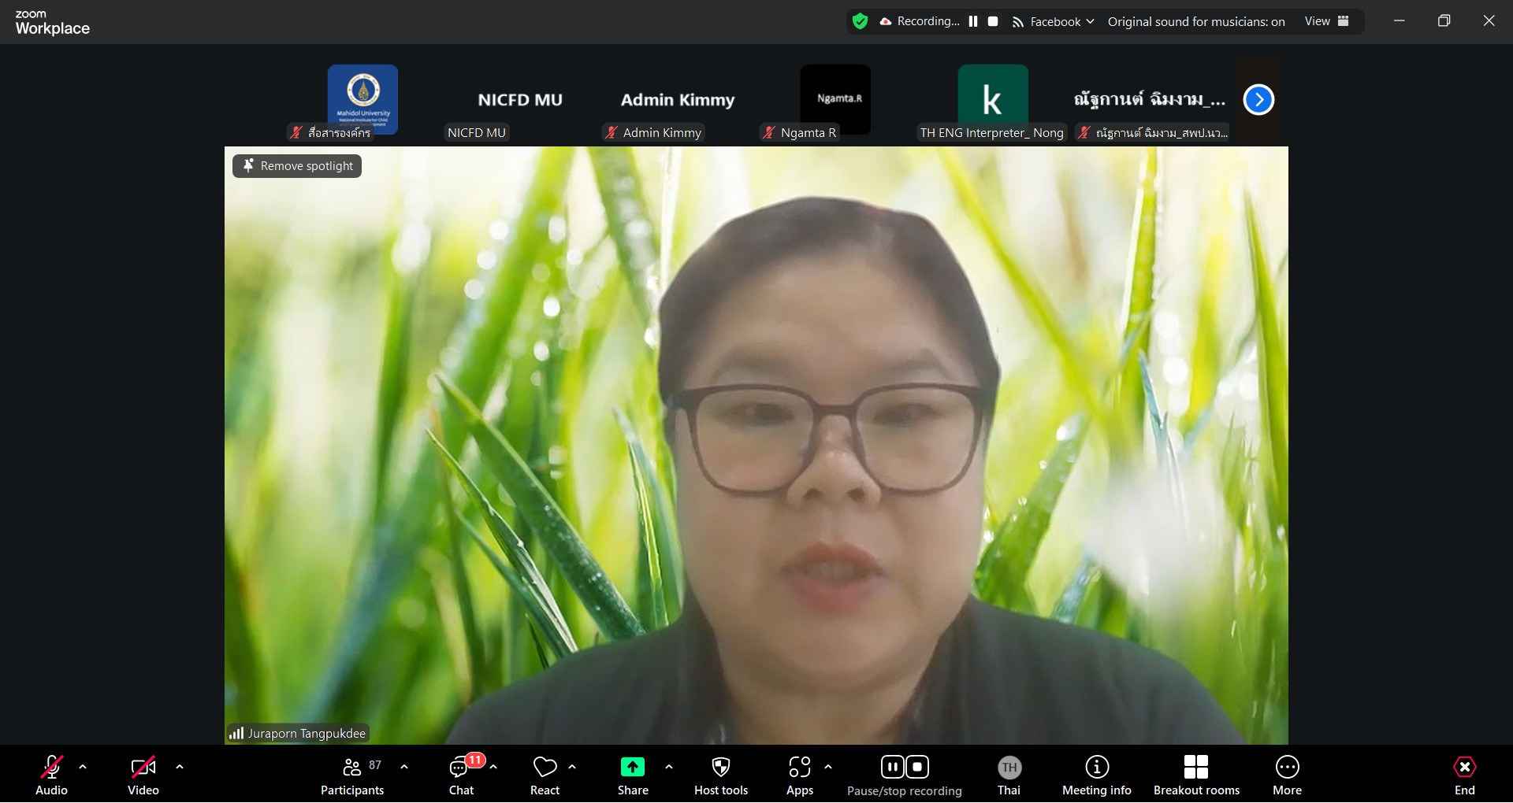Screen dimensions: 1513x803
Task: Expand the audio options arrow
Action: pyautogui.click(x=83, y=767)
